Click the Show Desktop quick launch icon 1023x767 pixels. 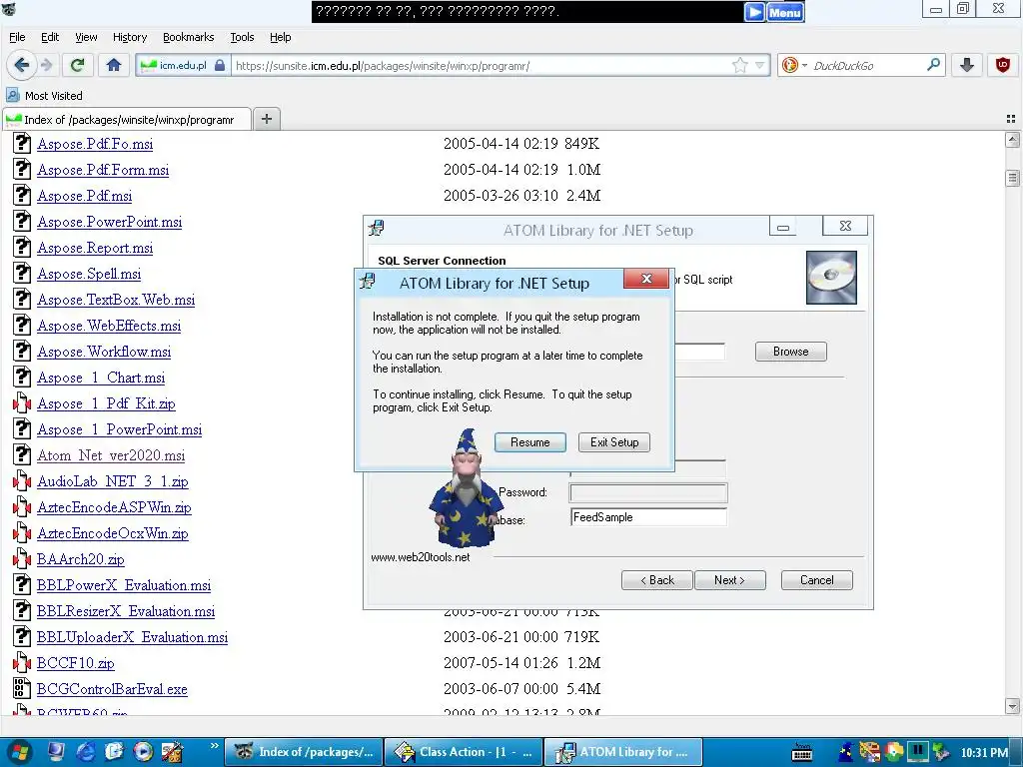(56, 752)
